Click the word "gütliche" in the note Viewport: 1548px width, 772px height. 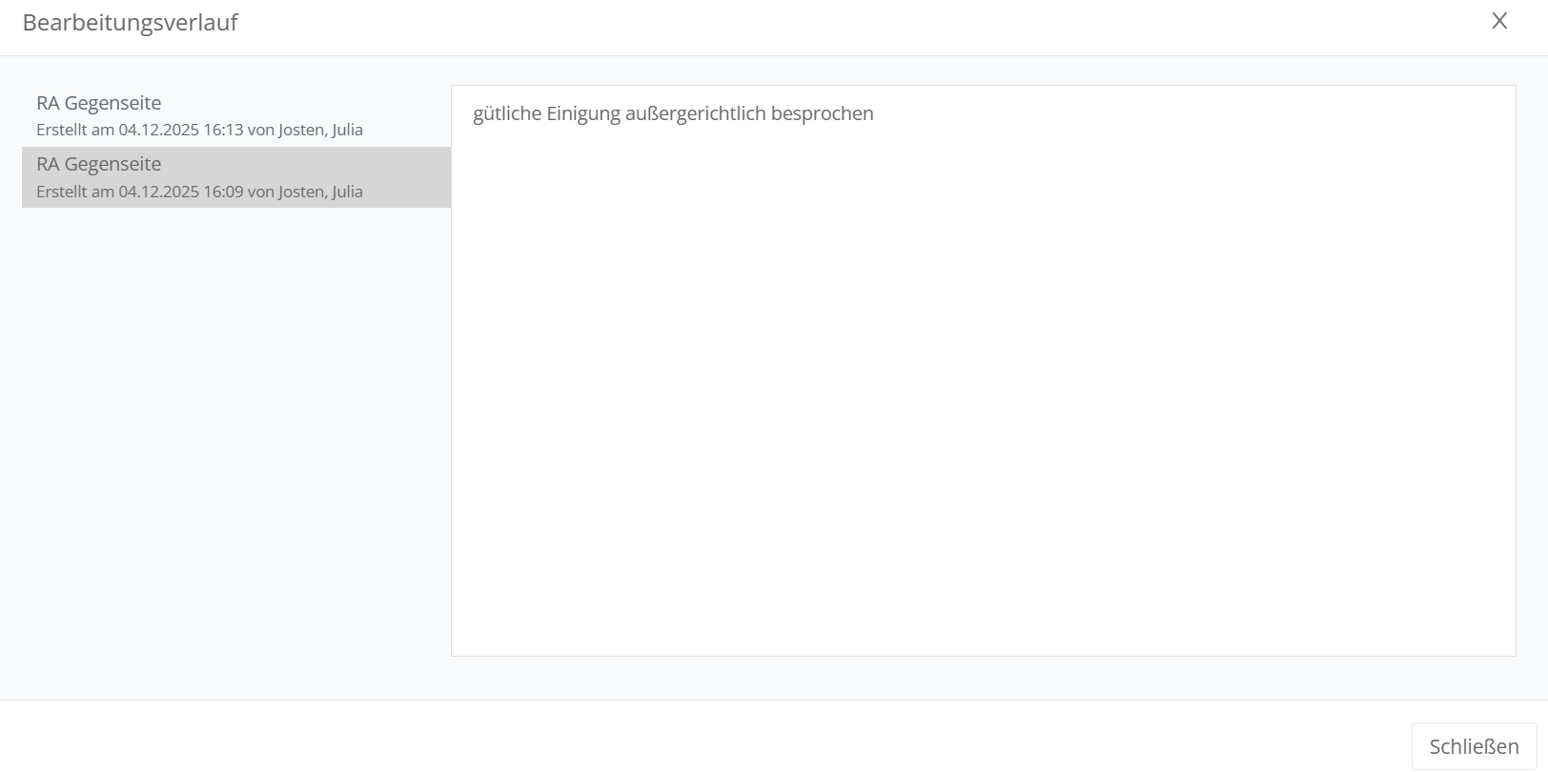507,113
